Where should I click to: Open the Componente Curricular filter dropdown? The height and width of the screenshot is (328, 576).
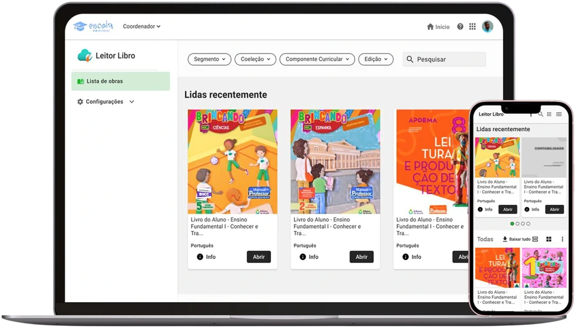(x=317, y=59)
